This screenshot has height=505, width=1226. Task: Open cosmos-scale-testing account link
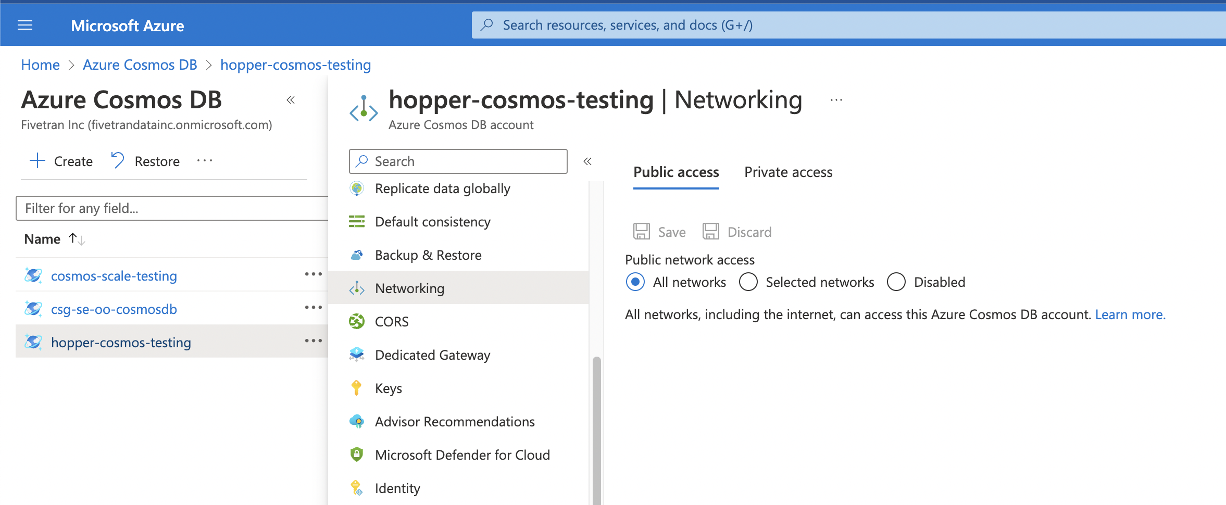tap(114, 276)
